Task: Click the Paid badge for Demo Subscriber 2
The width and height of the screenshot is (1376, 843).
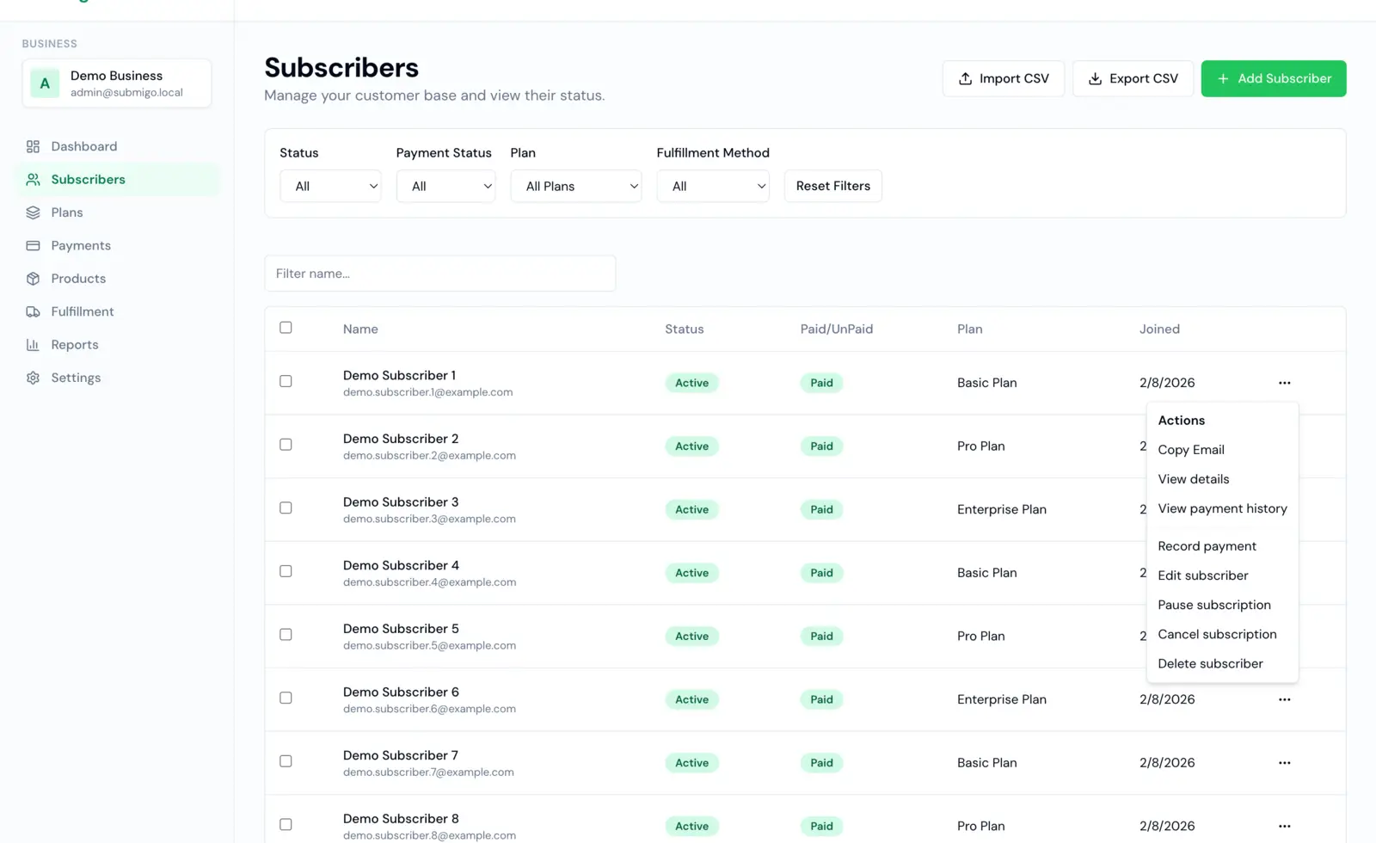Action: [x=820, y=446]
